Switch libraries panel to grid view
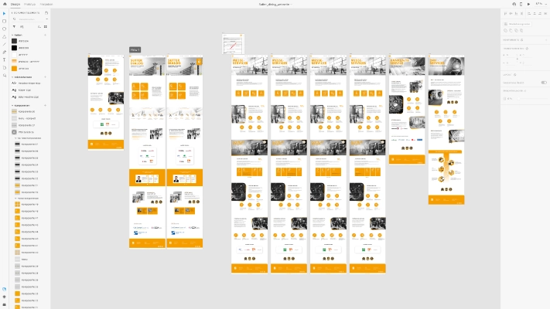 pyautogui.click(x=46, y=26)
